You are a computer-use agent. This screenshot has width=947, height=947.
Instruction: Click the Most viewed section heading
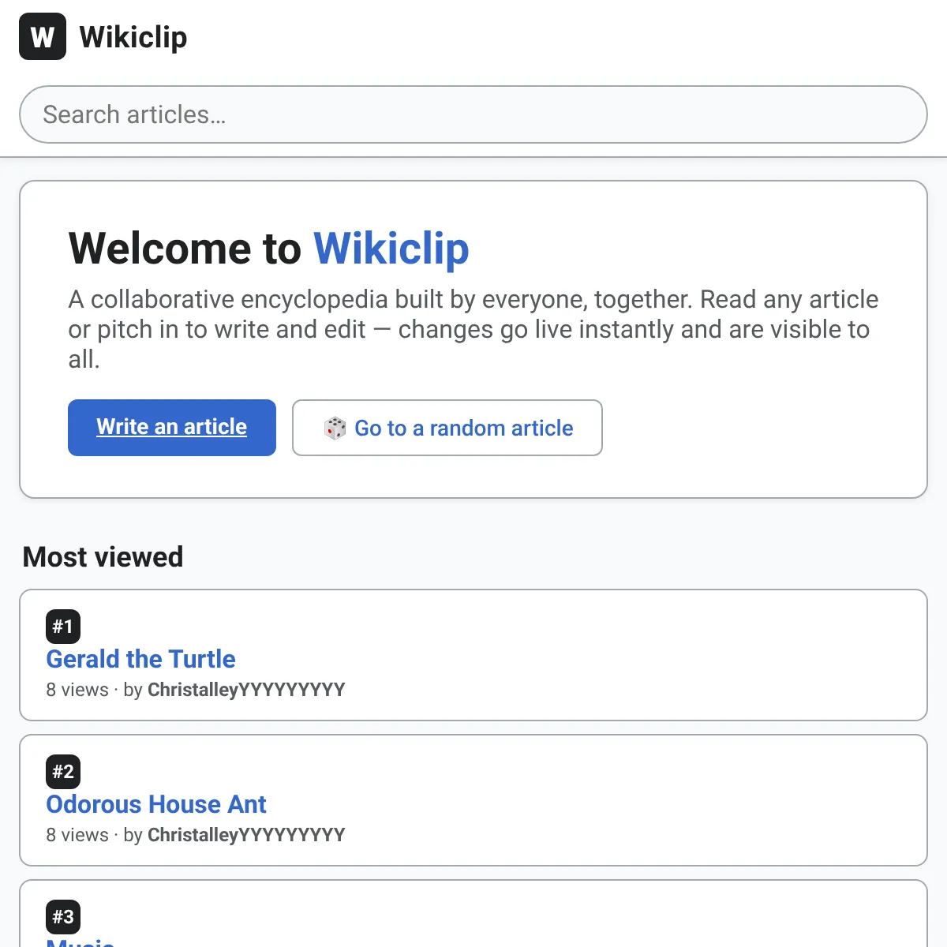103,557
